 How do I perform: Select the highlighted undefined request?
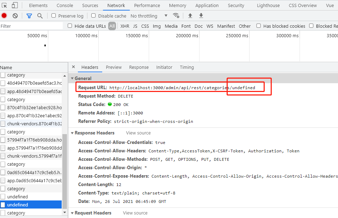[x=31, y=205]
